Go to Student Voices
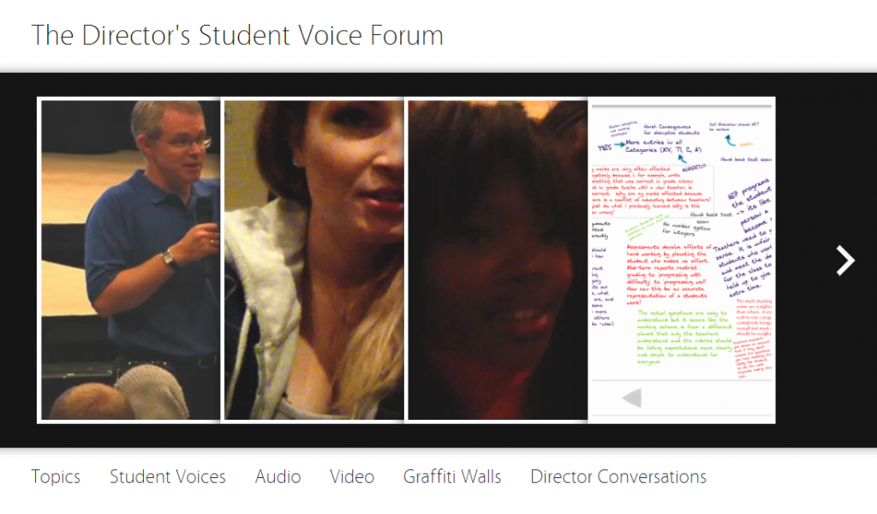 click(168, 477)
